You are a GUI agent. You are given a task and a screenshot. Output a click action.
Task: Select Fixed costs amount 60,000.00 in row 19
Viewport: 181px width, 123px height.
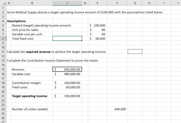[67, 87]
